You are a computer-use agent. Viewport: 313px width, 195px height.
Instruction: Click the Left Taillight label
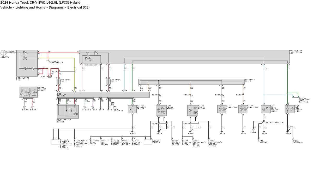tap(263, 142)
